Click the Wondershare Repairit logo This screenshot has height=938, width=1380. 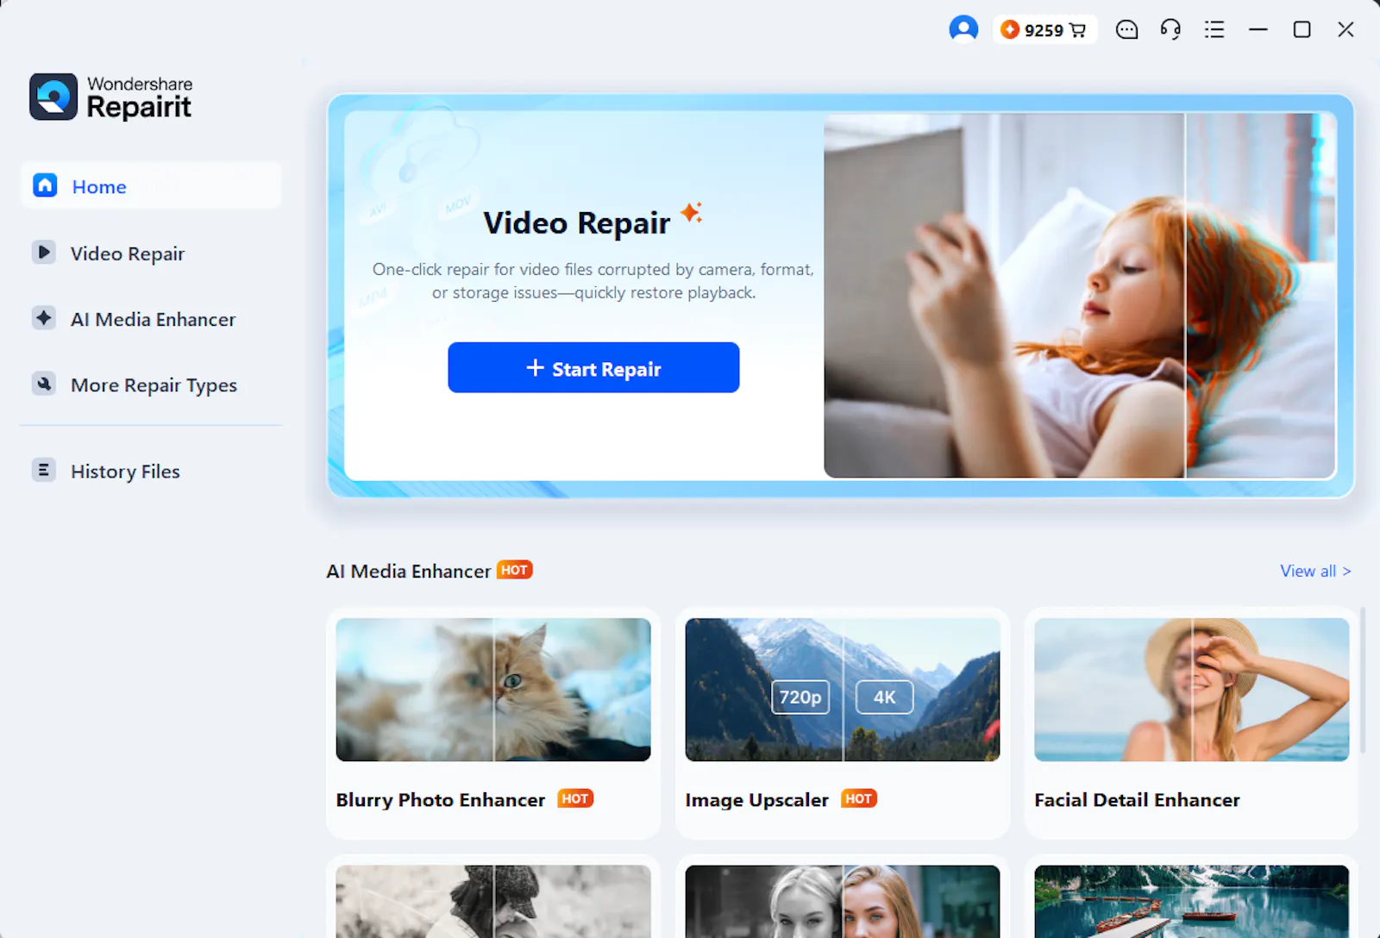pos(111,97)
